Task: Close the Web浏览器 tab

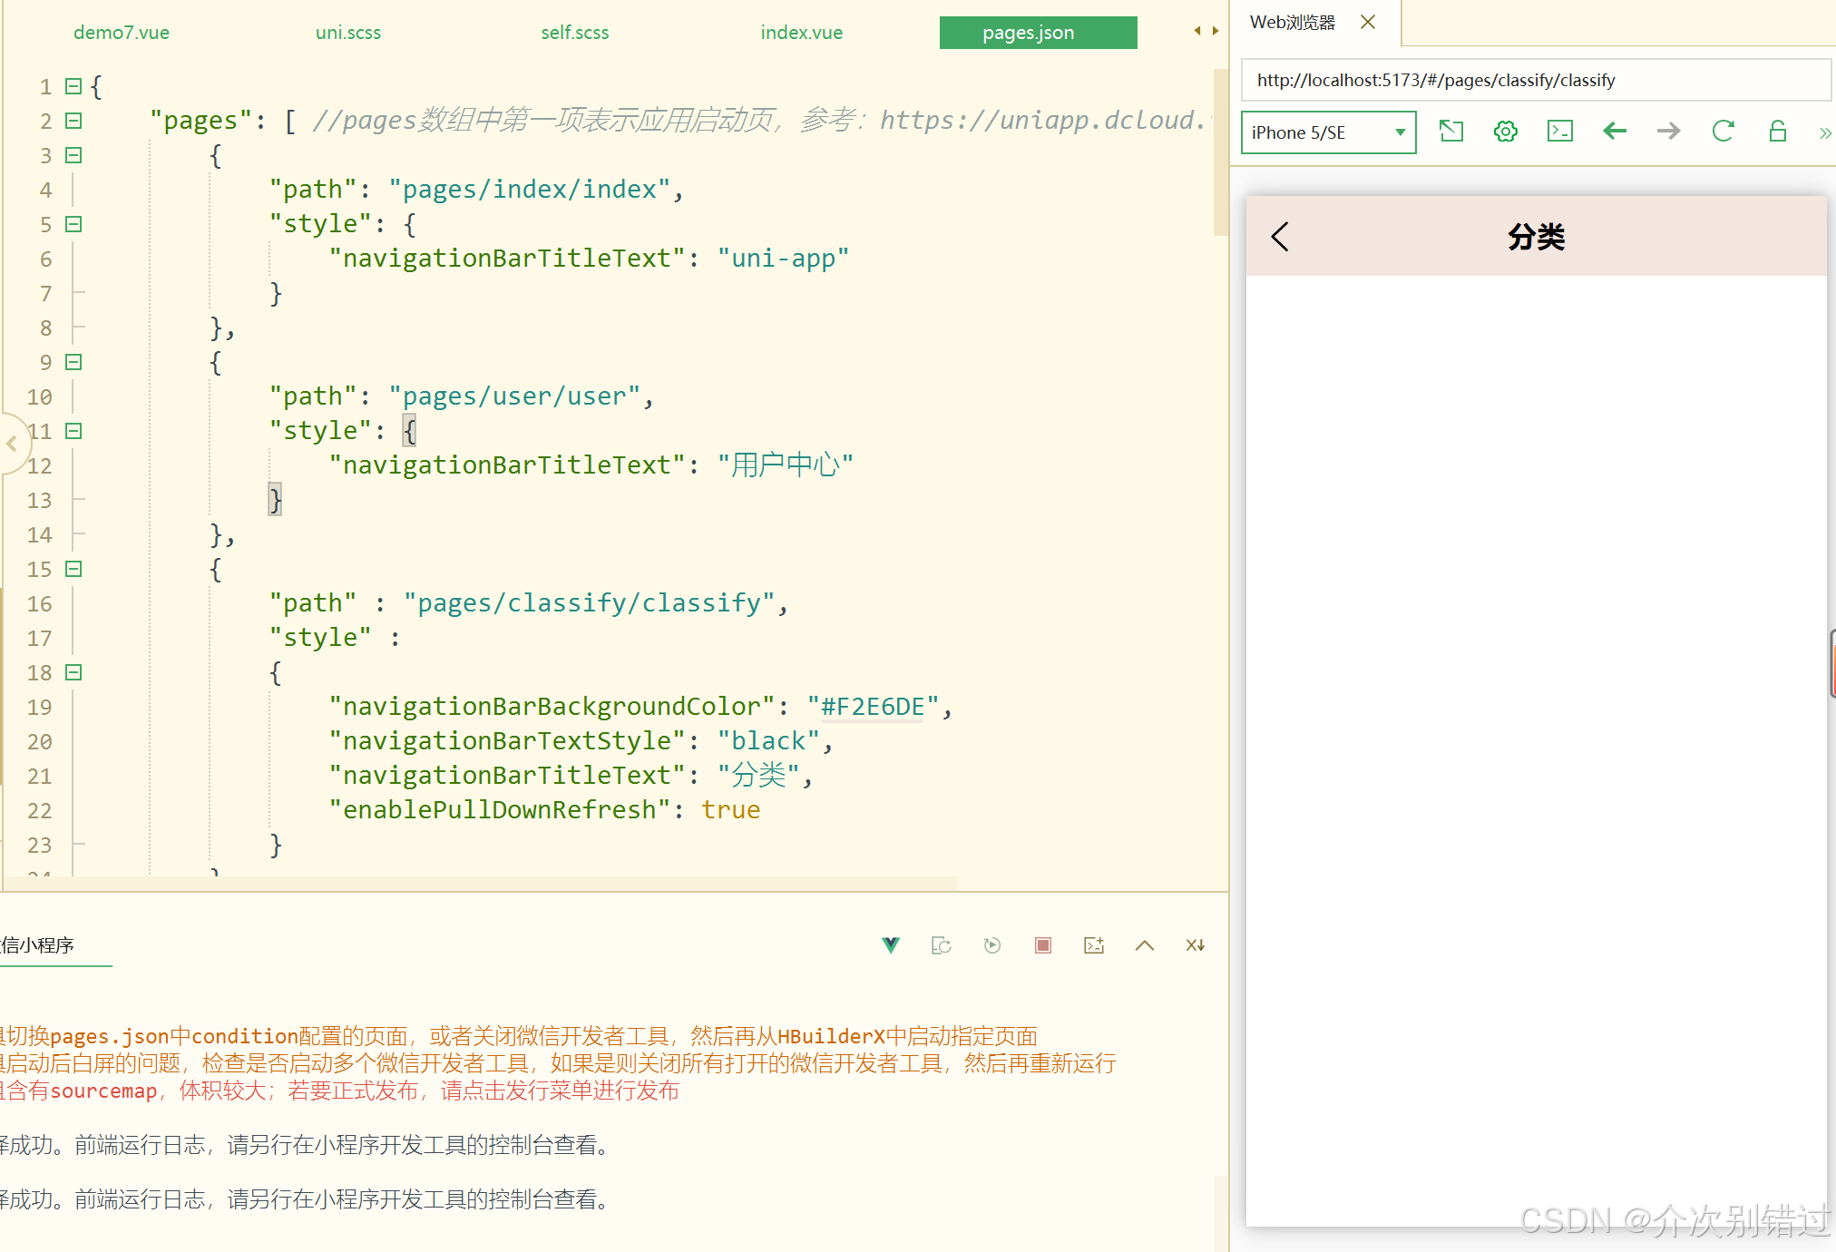Action: pyautogui.click(x=1368, y=22)
